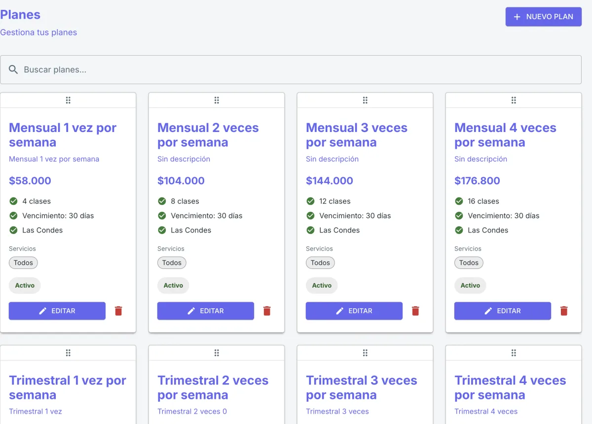The height and width of the screenshot is (424, 592).
Task: Click the drag handle of Trimestral 2 veces card
Action: tap(217, 353)
